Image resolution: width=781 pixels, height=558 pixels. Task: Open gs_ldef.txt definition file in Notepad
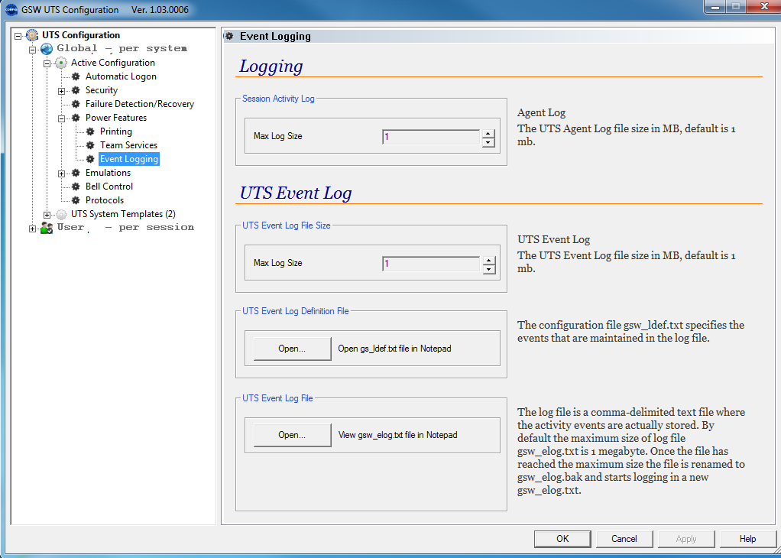tap(293, 349)
